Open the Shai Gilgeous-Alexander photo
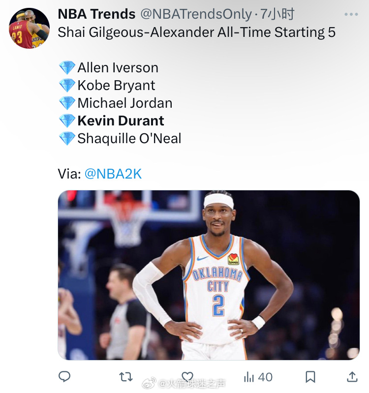Screen dimensions: 369x393 coord(209,275)
